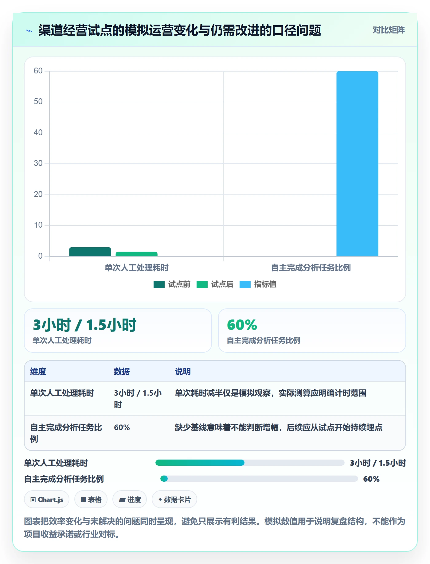Click the 60% progress bar value label
Screen dimensions: 430x564
pos(371,479)
